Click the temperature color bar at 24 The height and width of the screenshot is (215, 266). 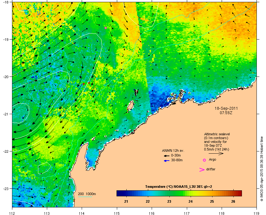point(191,193)
